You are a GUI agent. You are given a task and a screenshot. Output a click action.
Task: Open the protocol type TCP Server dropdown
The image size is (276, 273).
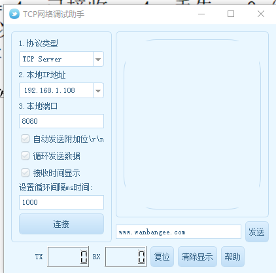click(61, 59)
